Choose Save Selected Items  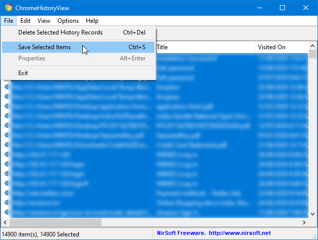pos(78,47)
